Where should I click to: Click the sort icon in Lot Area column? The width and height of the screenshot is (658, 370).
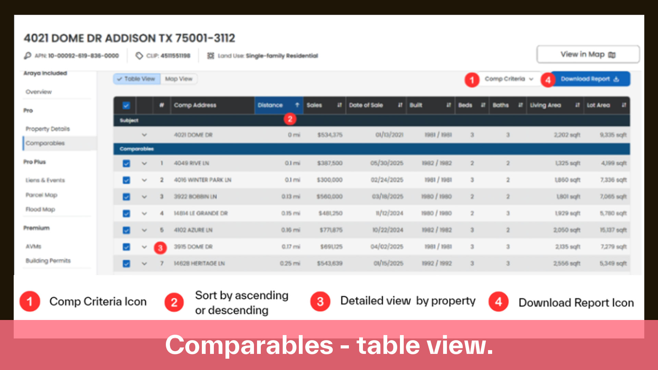(624, 105)
